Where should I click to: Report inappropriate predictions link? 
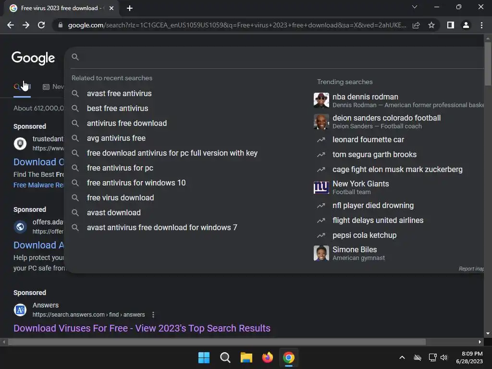(x=471, y=269)
